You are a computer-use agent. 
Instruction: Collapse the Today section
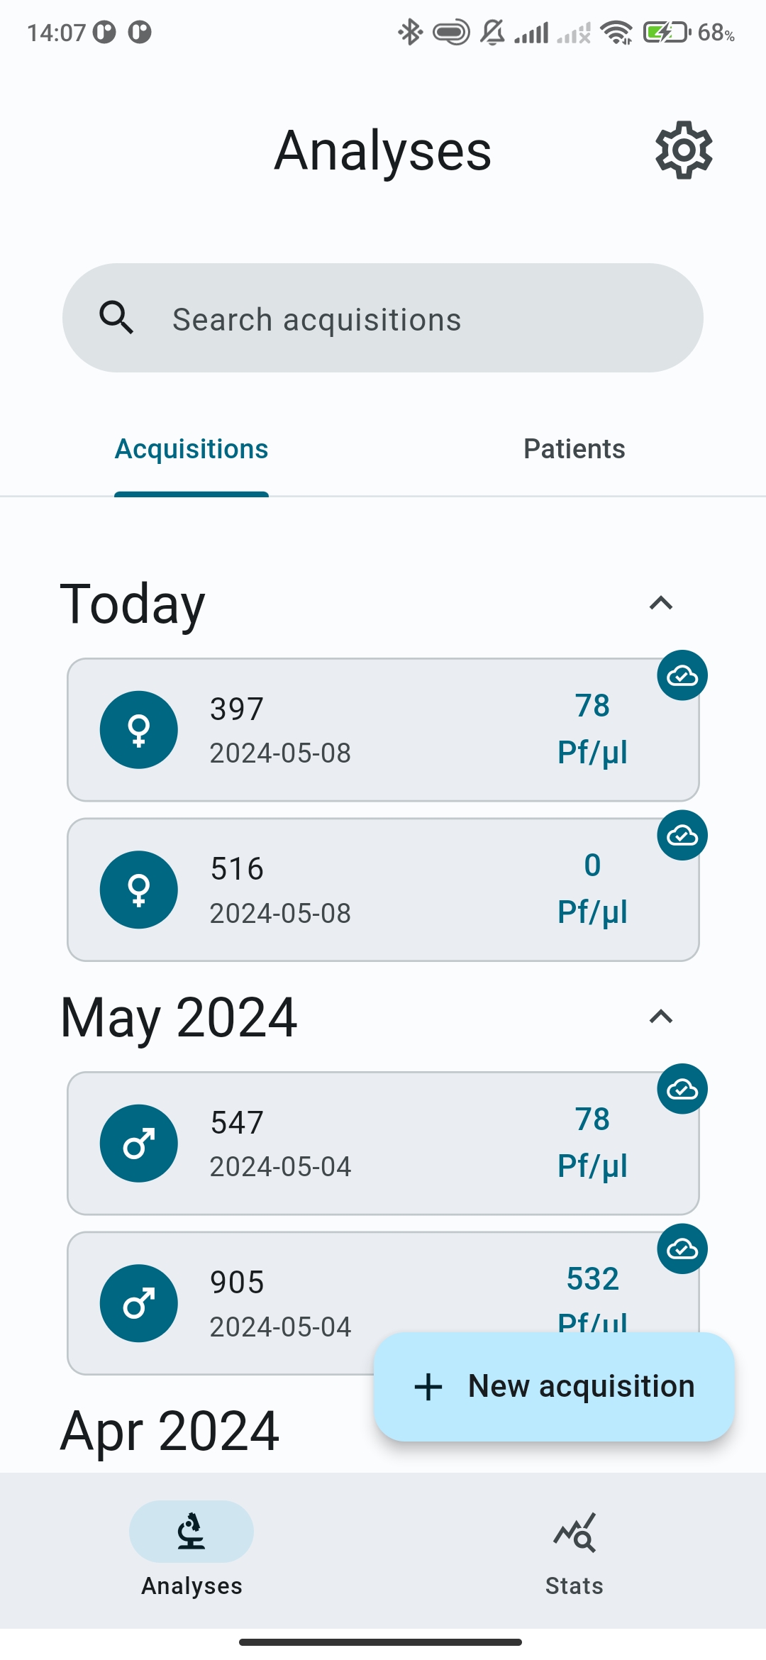661,604
